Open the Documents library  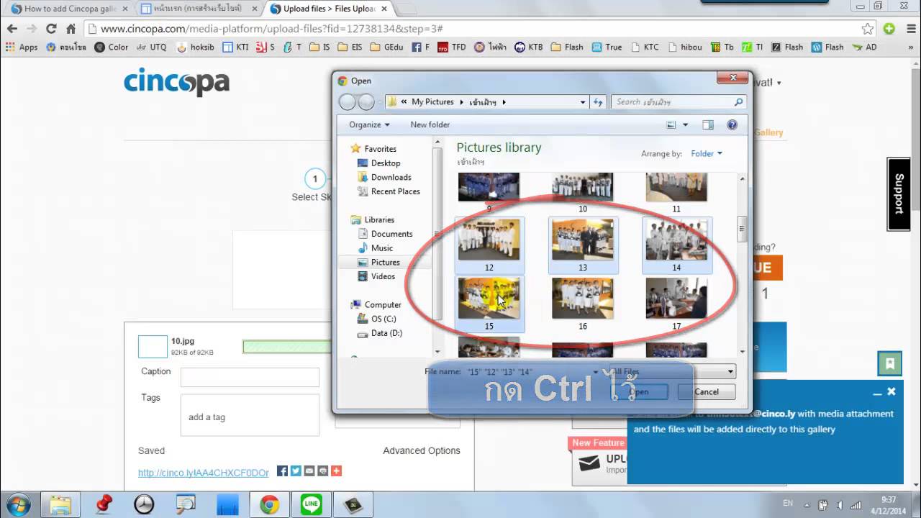coord(391,234)
